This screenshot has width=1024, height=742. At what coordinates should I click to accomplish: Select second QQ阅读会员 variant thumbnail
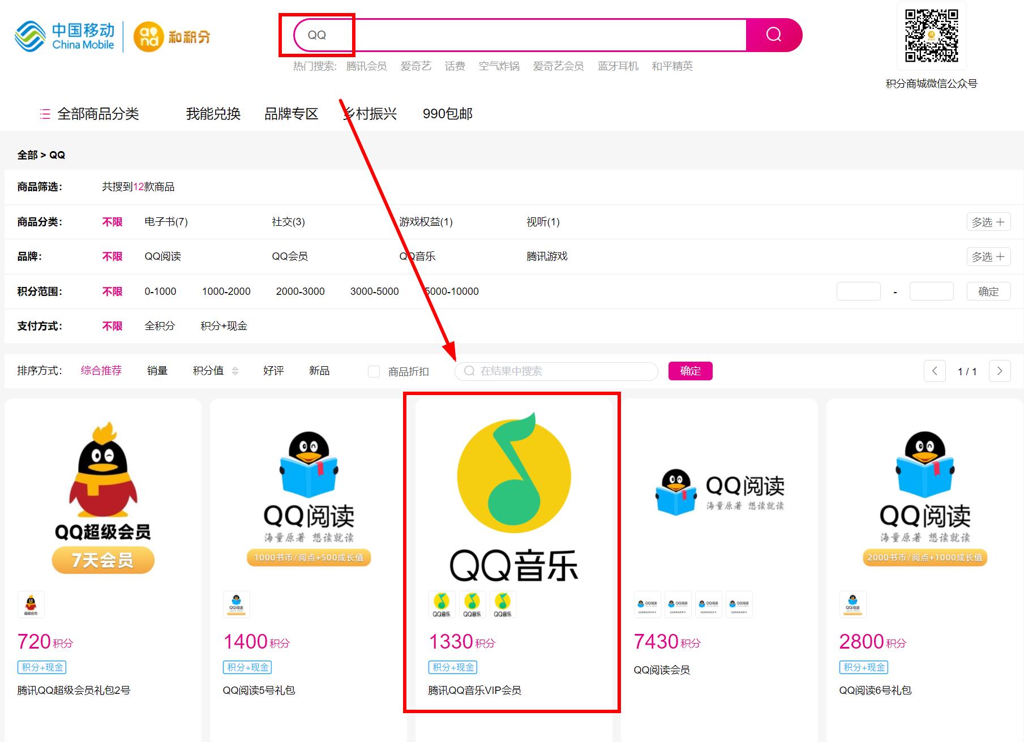(678, 604)
